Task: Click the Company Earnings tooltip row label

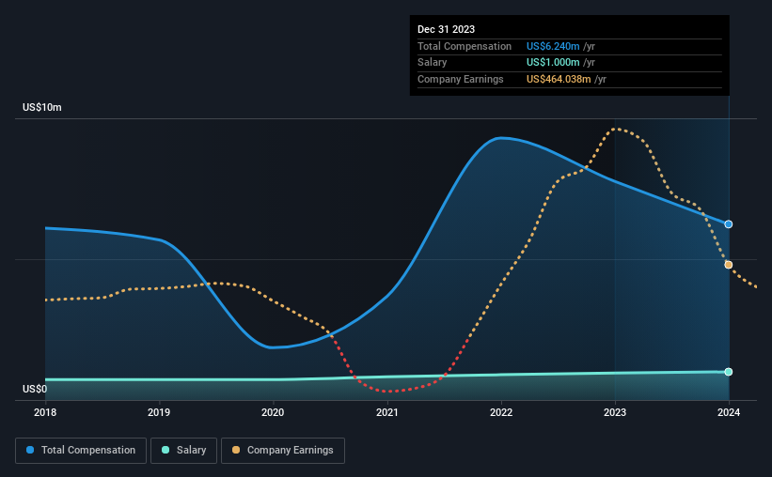Action: pyautogui.click(x=461, y=79)
